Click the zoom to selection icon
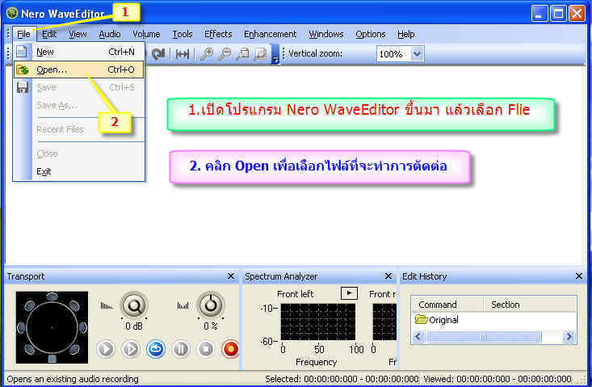592x387 pixels. point(242,54)
